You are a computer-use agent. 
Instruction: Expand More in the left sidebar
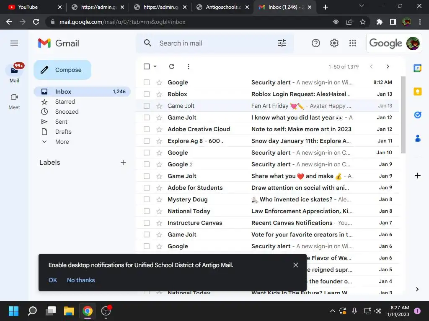[x=62, y=142]
